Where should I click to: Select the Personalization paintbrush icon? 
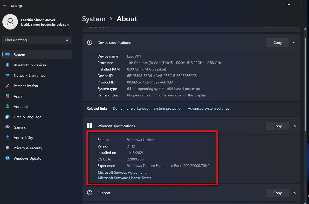8,86
